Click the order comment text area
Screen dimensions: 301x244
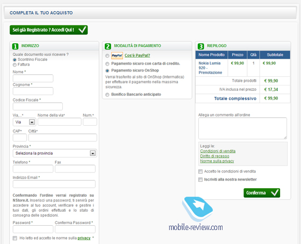click(242, 128)
